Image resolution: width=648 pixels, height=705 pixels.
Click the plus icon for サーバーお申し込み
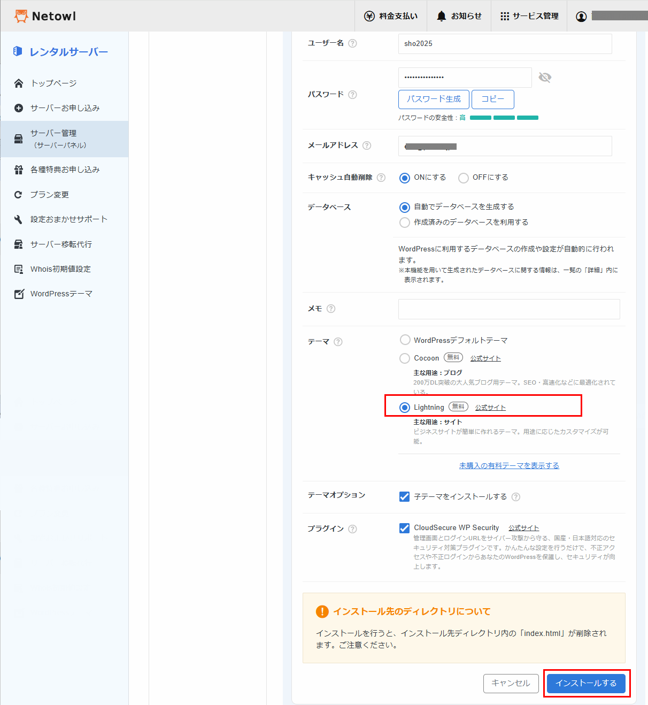[x=19, y=108]
